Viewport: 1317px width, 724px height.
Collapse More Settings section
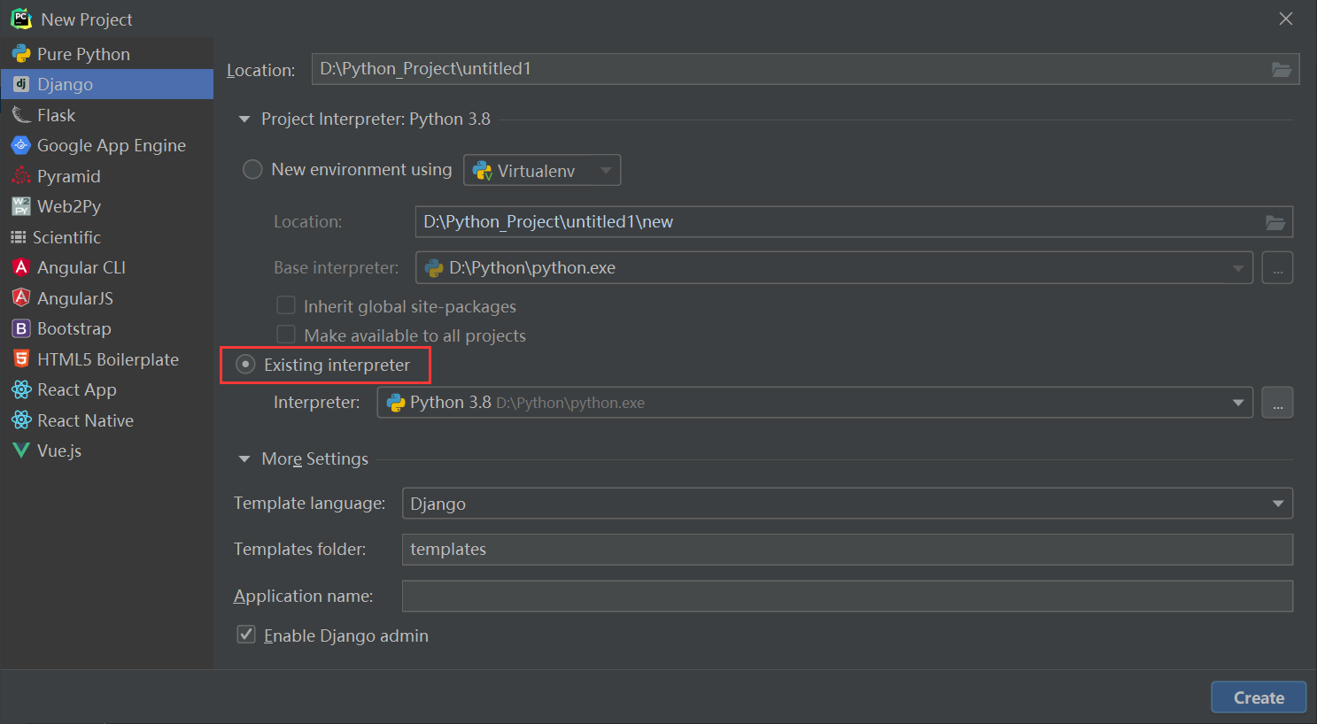pos(244,459)
